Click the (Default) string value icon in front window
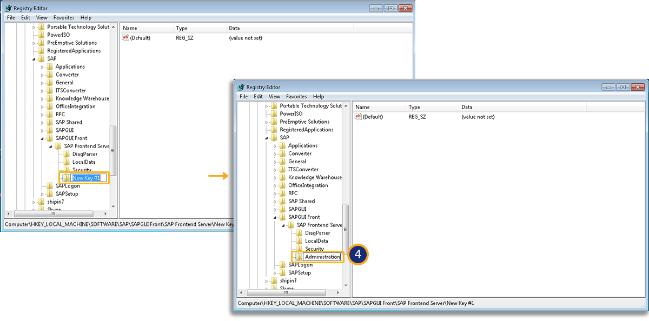The height and width of the screenshot is (321, 649). coord(358,117)
